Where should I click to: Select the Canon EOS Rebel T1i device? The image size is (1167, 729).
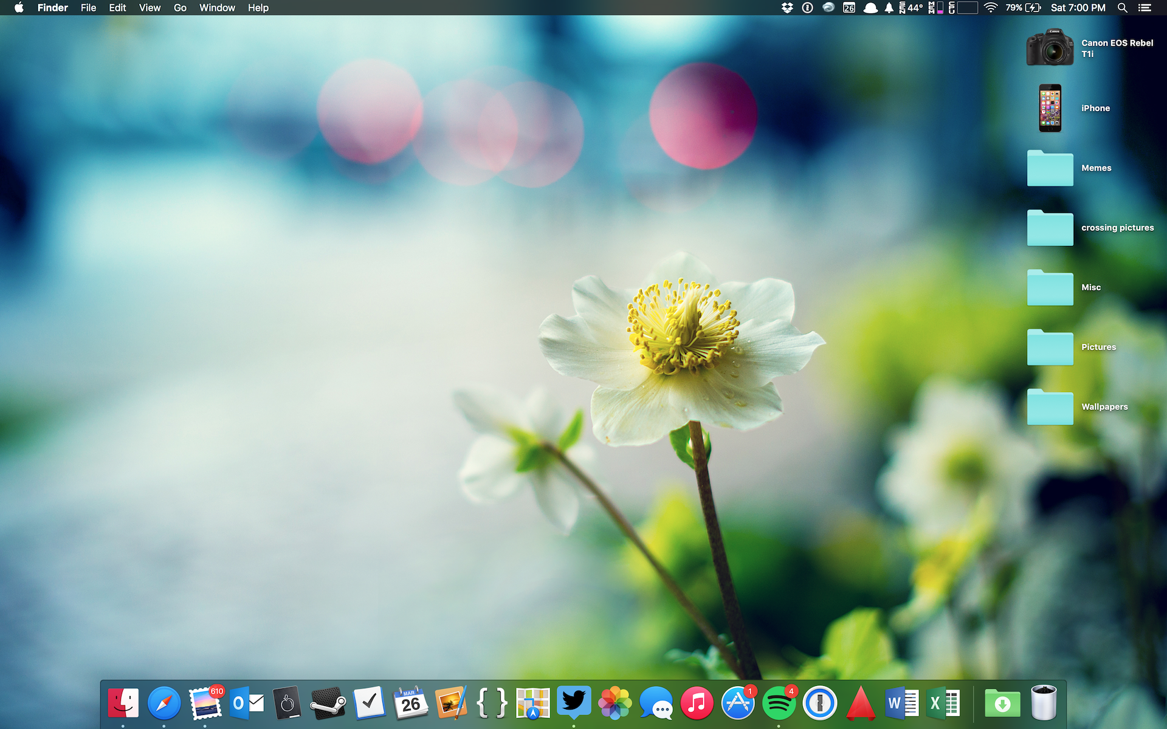1050,48
